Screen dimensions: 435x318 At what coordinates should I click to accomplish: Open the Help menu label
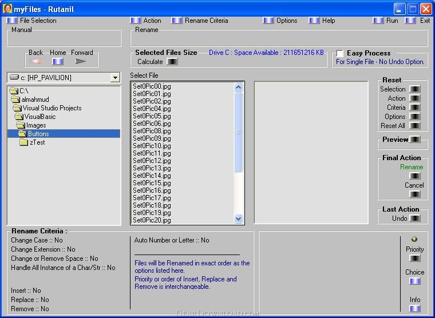pyautogui.click(x=329, y=21)
